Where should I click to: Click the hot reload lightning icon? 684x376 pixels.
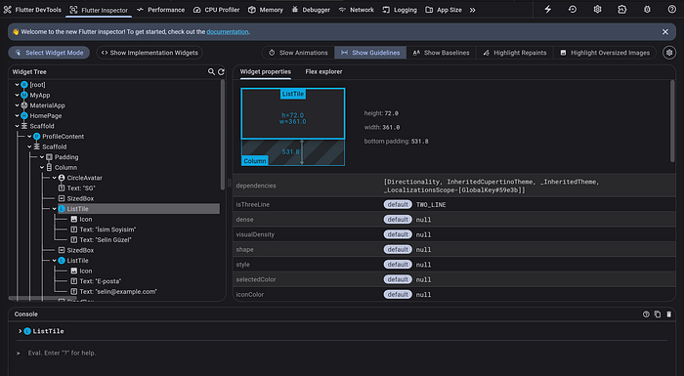point(547,9)
